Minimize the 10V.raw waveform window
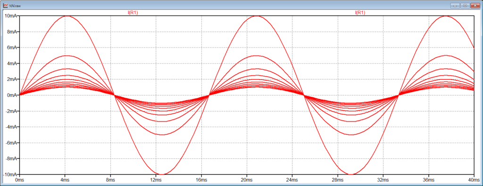 click(455, 5)
